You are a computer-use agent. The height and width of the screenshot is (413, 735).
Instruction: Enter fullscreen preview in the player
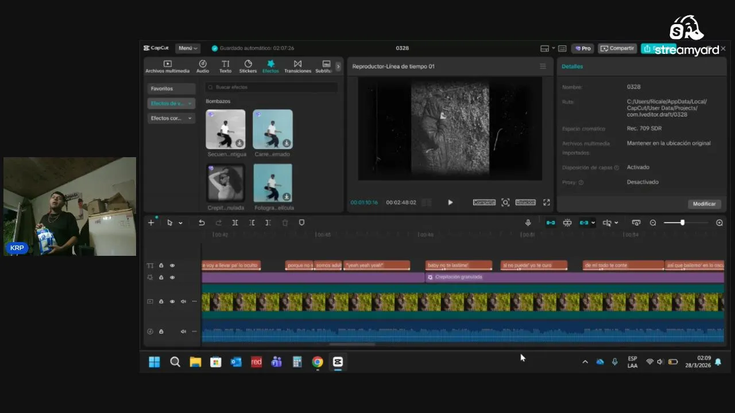[x=547, y=202]
